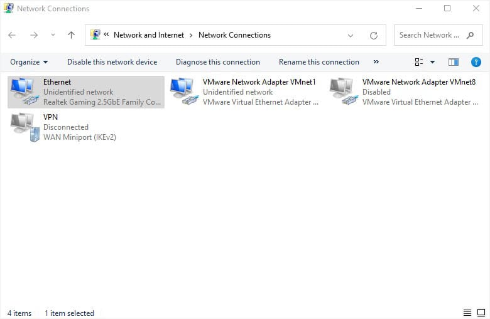Select the Ethernet adapter icon
This screenshot has height=319, width=490.
pyautogui.click(x=24, y=92)
